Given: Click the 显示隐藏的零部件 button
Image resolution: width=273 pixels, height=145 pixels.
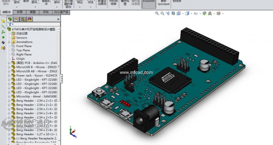Looking at the screenshot, I should [x=69, y=4].
